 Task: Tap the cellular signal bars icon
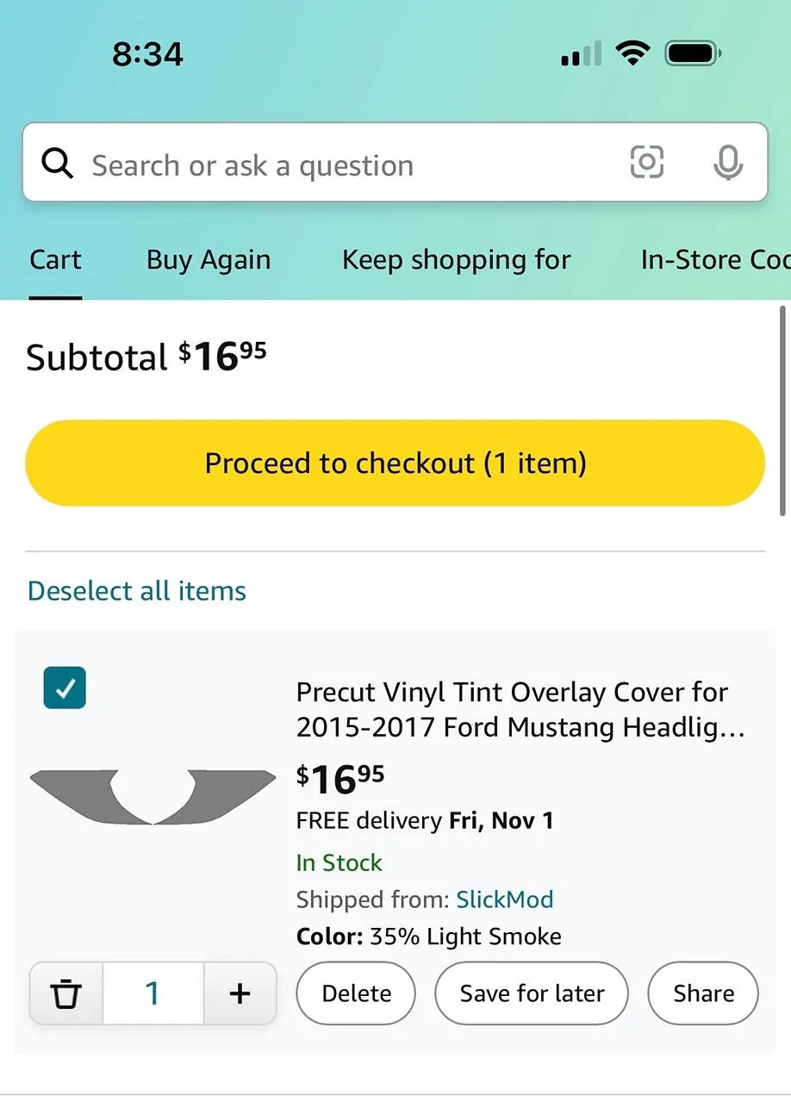pos(581,54)
